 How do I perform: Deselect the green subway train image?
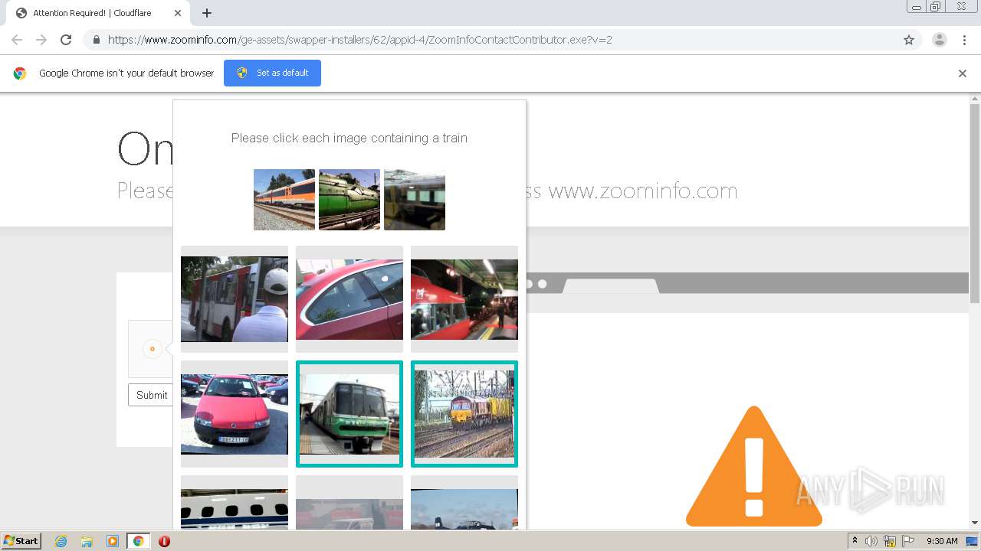point(349,414)
